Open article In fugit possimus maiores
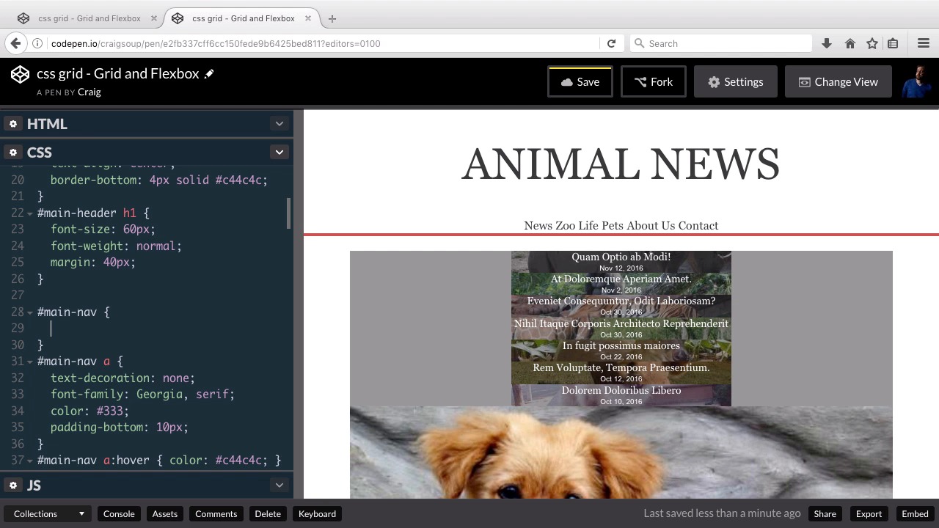The image size is (939, 528). pyautogui.click(x=621, y=346)
